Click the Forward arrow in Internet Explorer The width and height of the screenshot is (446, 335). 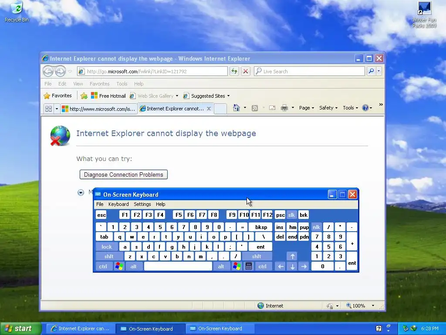(x=60, y=71)
